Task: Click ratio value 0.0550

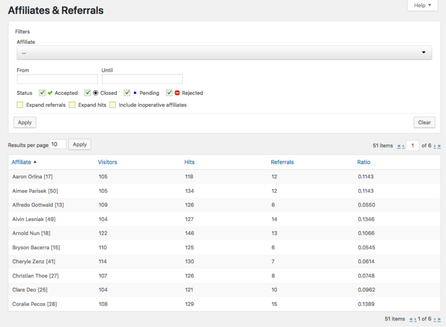Action: (x=366, y=205)
